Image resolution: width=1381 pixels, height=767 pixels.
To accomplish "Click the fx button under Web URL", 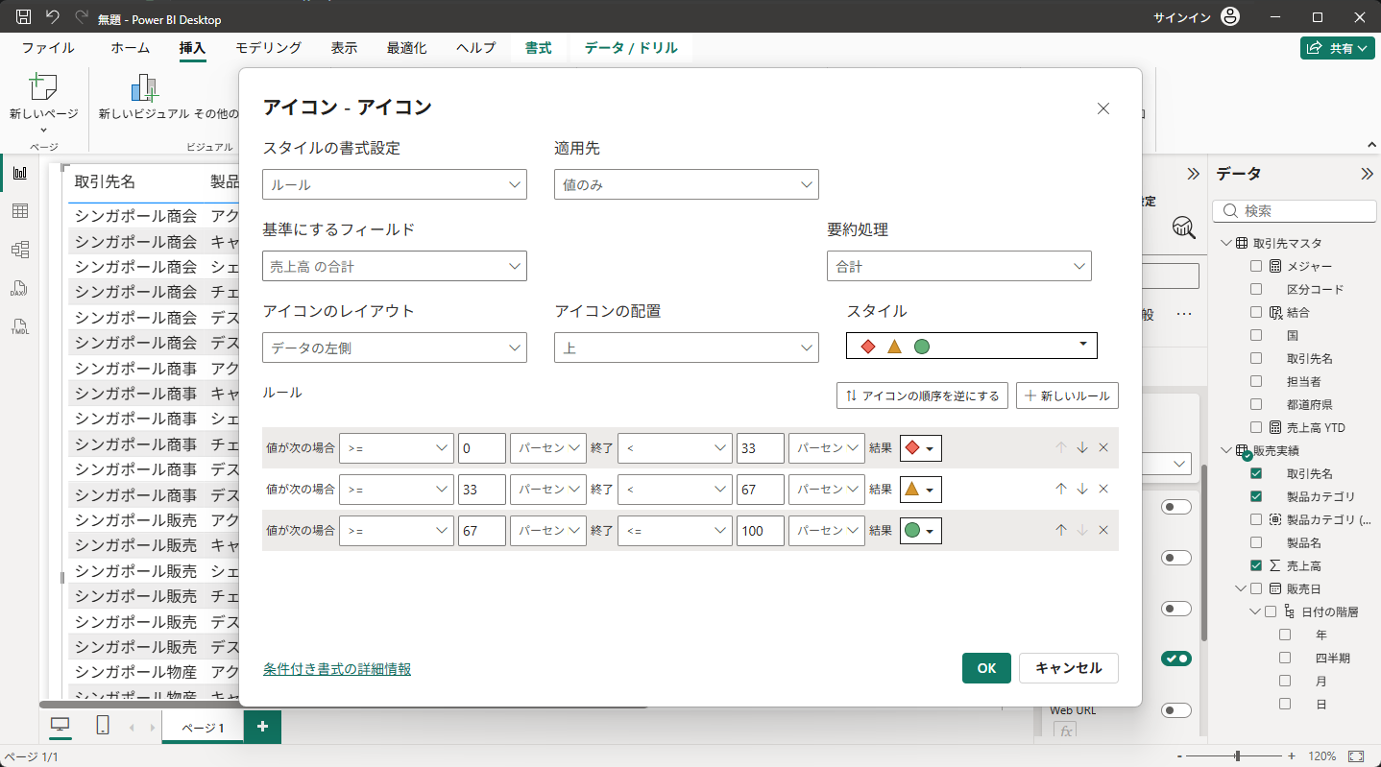I will (x=1063, y=731).
